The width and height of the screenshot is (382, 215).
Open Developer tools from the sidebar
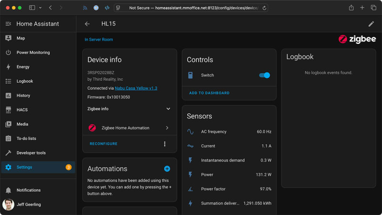coord(31,153)
